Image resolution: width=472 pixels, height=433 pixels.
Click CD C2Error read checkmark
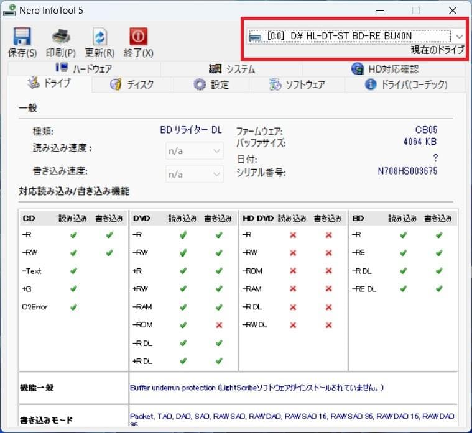(x=73, y=307)
